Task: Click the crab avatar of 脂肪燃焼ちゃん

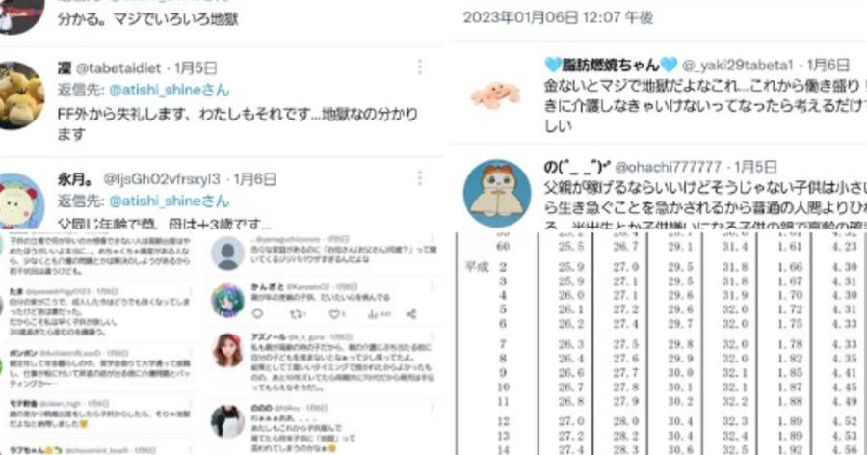Action: click(495, 94)
